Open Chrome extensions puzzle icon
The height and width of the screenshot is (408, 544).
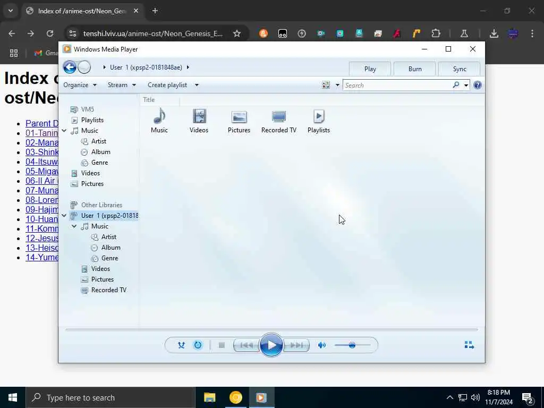pos(436,33)
